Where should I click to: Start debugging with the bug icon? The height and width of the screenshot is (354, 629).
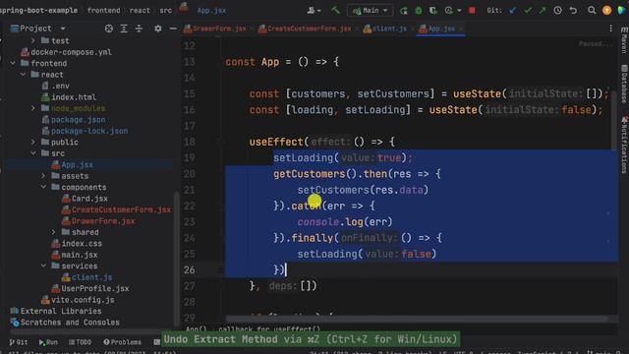coord(419,11)
